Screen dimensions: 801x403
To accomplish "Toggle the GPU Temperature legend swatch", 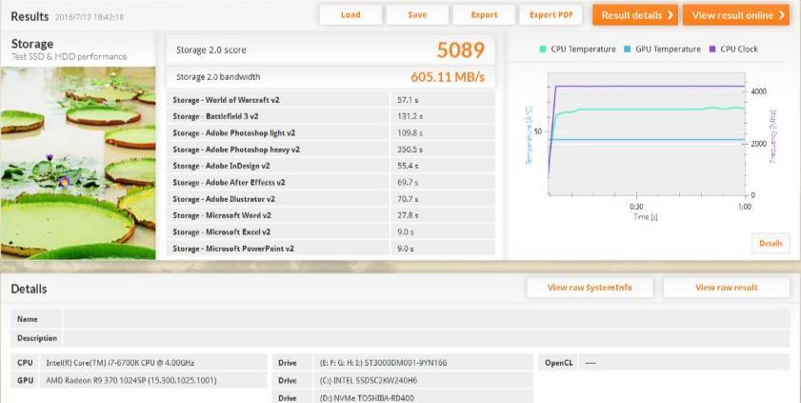I will [627, 50].
